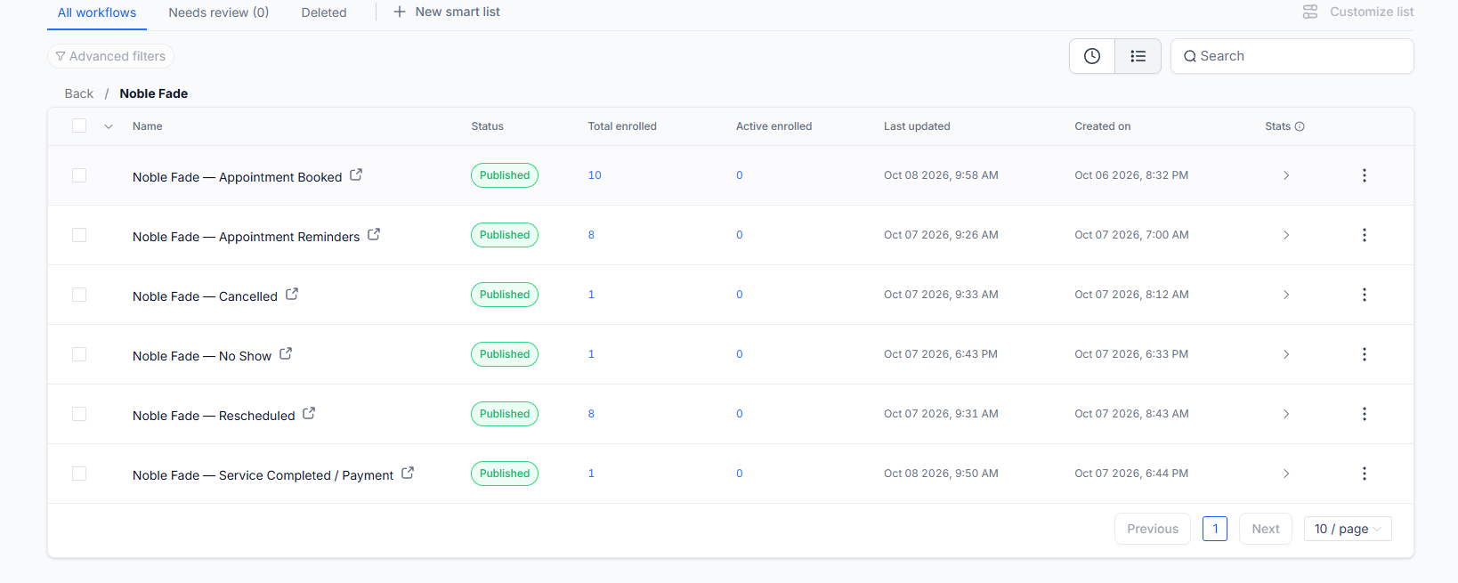Viewport: 1458px width, 583px height.
Task: Expand stats for No Show row
Action: (1286, 354)
